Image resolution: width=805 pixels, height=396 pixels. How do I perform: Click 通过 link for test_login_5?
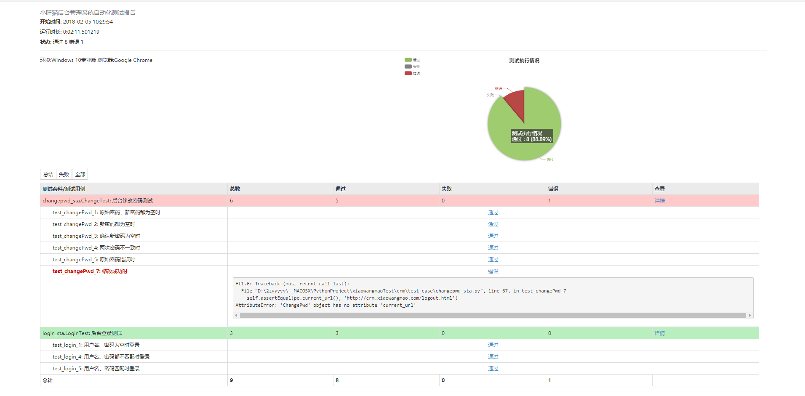tap(493, 369)
